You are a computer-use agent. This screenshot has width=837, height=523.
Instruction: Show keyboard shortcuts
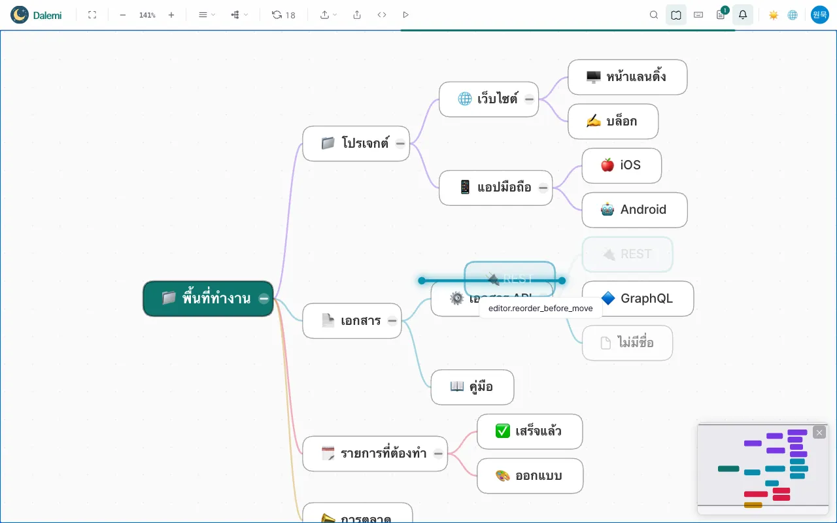coord(698,14)
